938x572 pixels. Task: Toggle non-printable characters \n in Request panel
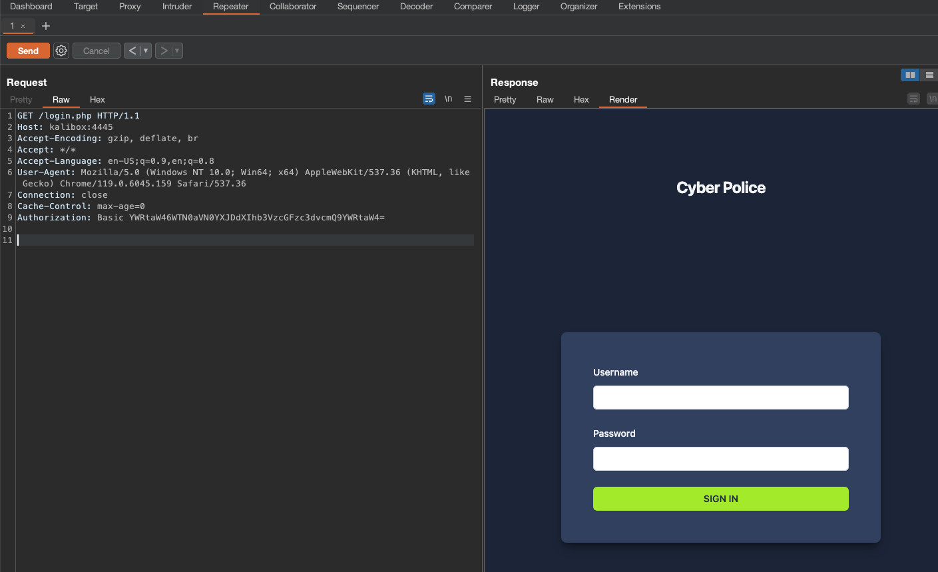[449, 99]
